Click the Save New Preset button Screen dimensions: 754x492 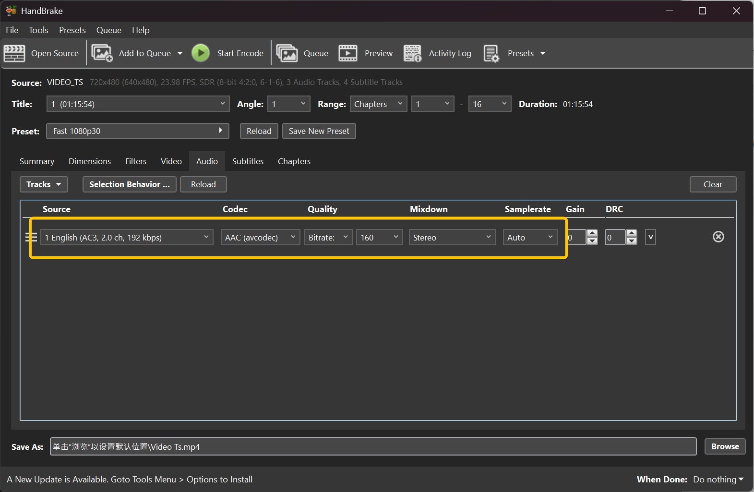[x=319, y=131]
